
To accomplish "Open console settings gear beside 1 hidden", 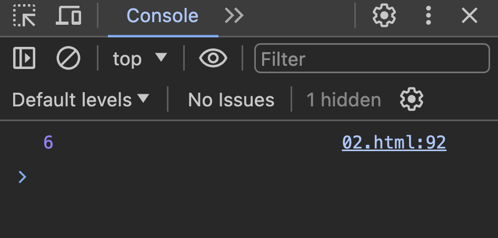I will [x=412, y=99].
